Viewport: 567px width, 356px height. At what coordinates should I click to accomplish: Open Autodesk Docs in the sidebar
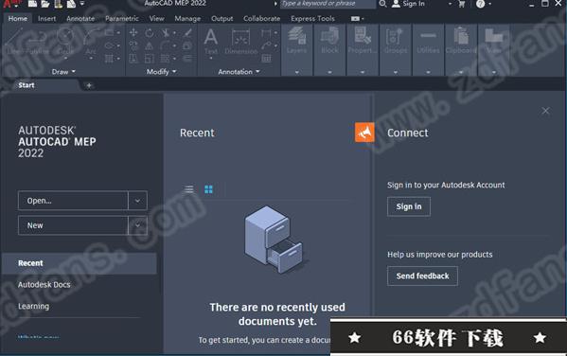point(44,285)
